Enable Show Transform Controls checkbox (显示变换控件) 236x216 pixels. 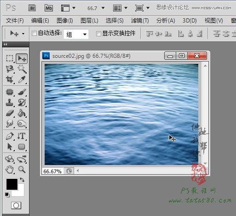(98, 34)
